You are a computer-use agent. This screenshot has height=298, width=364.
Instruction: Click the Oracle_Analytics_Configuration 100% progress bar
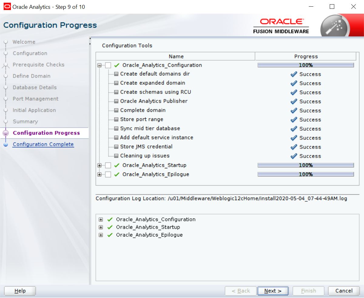tap(306, 65)
